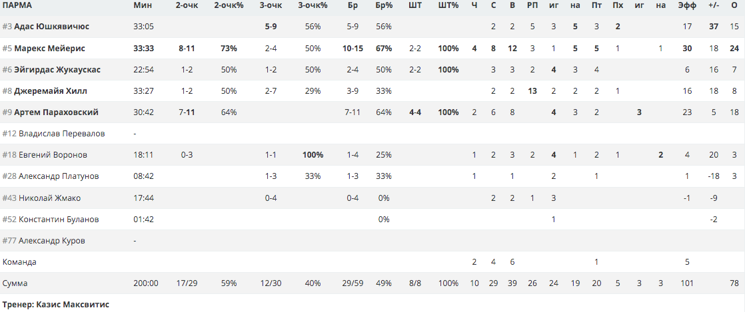Viewport: 745px width, 312px height.
Task: Sort by РП assists column header
Action: click(532, 6)
